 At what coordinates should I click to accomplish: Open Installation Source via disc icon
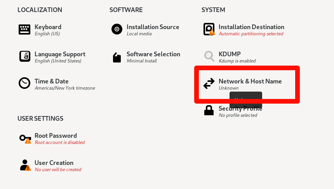pyautogui.click(x=117, y=29)
